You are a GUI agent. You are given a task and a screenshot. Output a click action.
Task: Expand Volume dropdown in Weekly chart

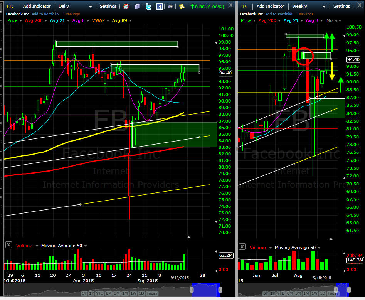point(271,248)
